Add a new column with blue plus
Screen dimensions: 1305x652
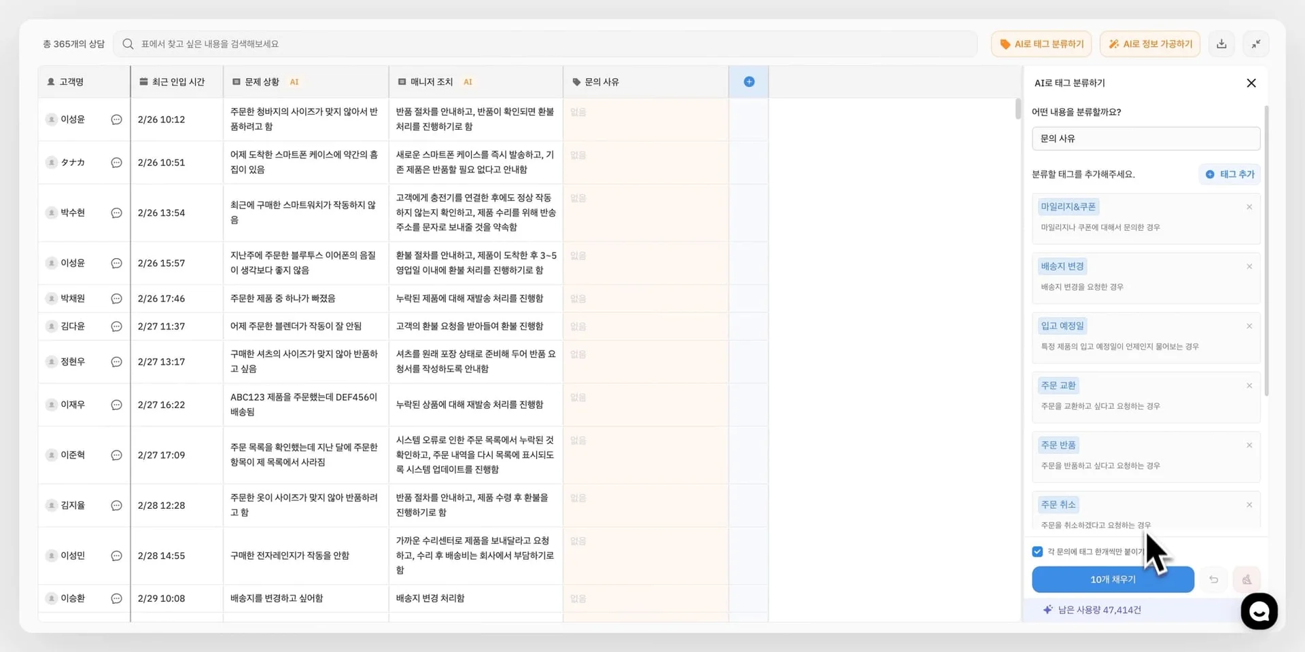[x=748, y=81]
